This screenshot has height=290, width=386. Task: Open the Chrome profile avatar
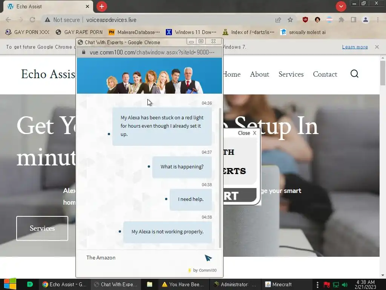[x=366, y=20]
